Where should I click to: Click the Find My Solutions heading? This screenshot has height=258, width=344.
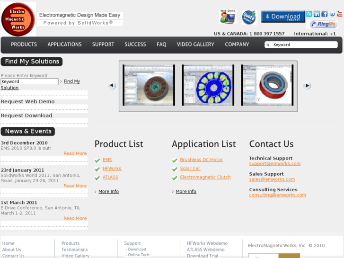(x=32, y=62)
